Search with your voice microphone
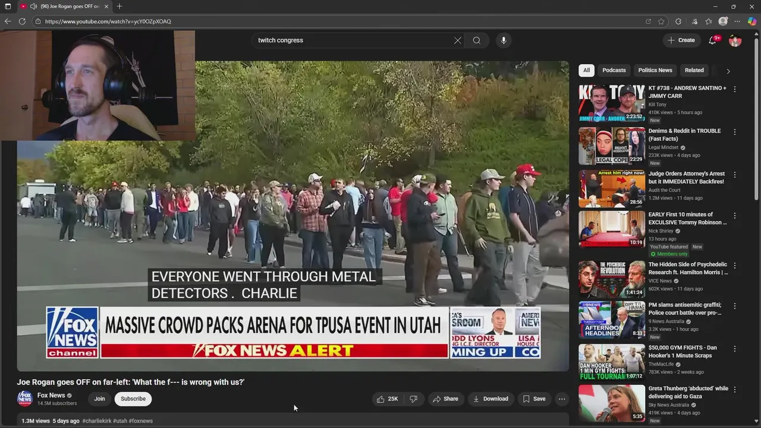 504,40
